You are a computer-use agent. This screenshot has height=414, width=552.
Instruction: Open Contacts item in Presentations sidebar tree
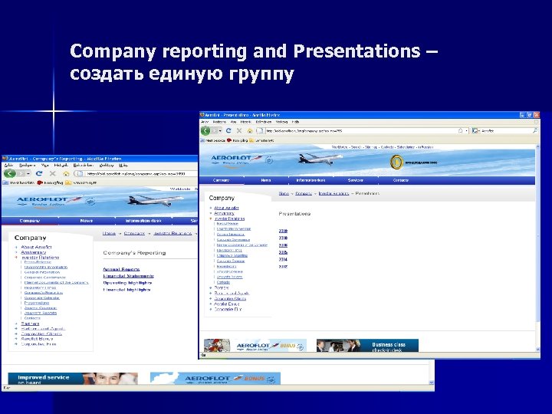click(223, 282)
